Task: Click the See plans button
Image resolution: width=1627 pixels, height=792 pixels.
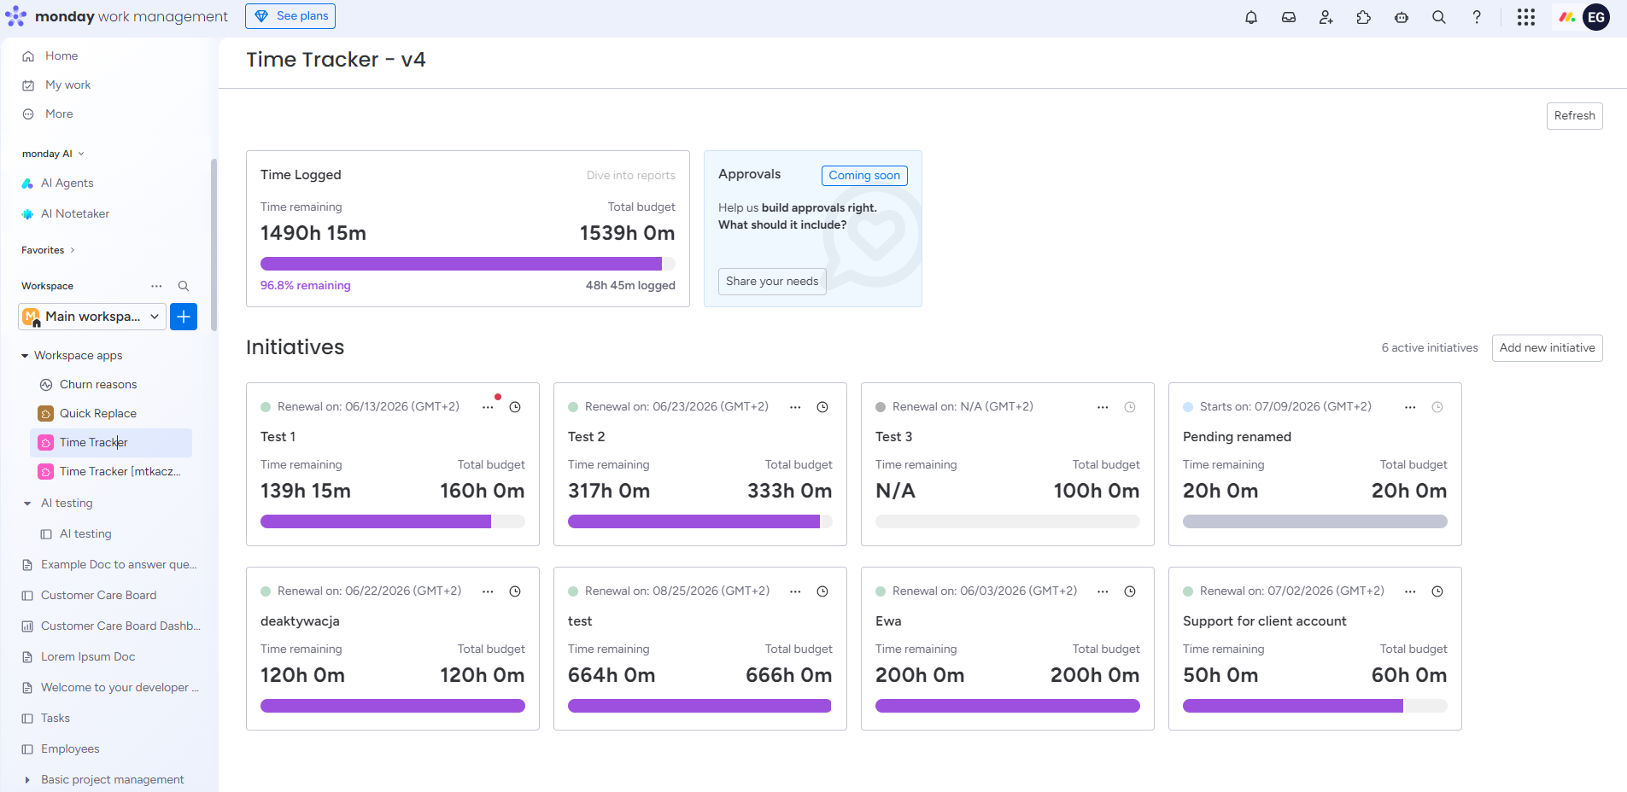Action: 290,16
